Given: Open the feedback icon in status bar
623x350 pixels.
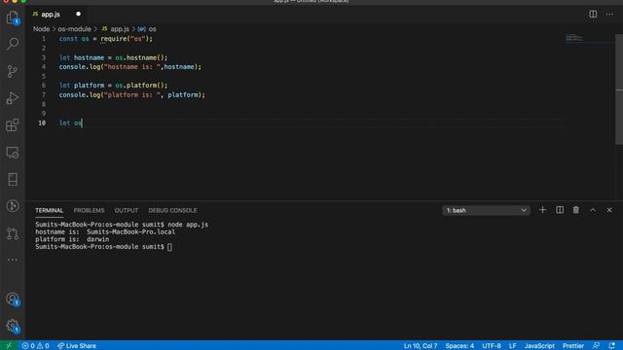Looking at the screenshot, I should tap(596, 346).
